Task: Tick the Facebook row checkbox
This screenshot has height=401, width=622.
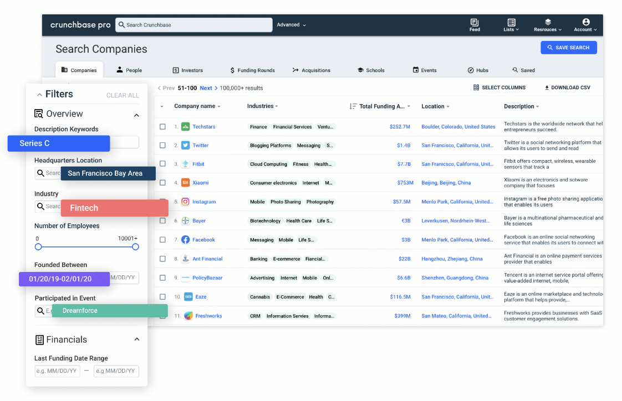Action: (x=162, y=240)
